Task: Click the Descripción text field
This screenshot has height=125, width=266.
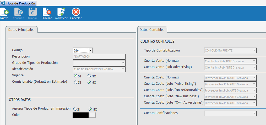Action: point(99,57)
